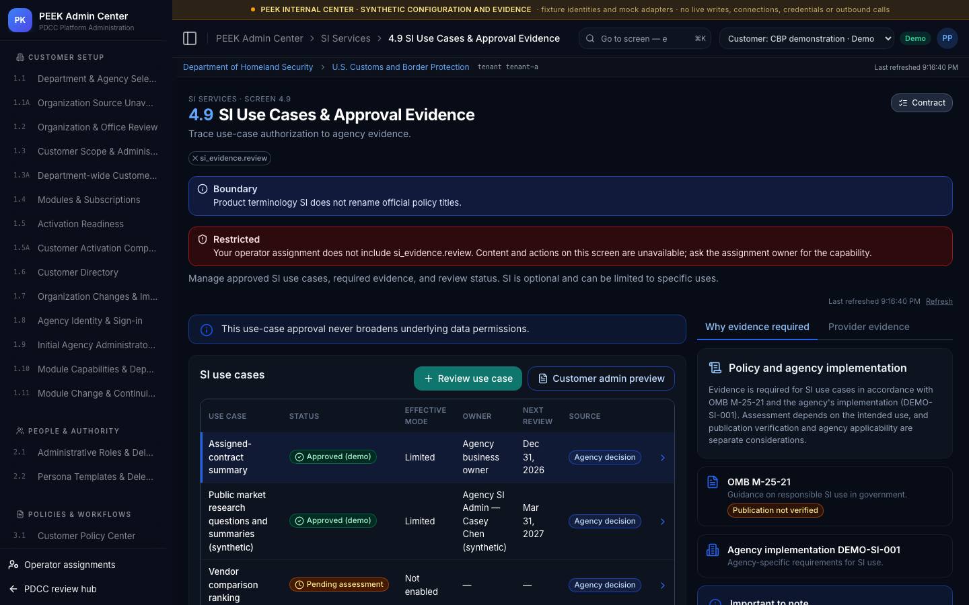This screenshot has width=969, height=605.
Task: Click the Boundary info icon
Action: pyautogui.click(x=203, y=189)
